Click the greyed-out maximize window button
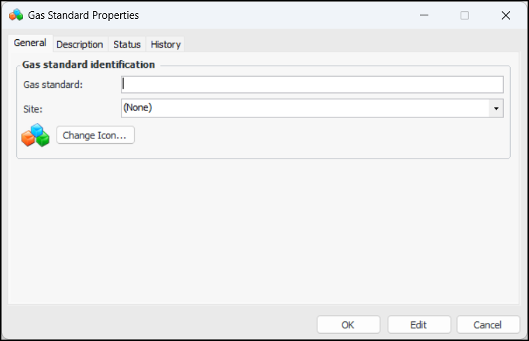The height and width of the screenshot is (341, 529). click(465, 15)
